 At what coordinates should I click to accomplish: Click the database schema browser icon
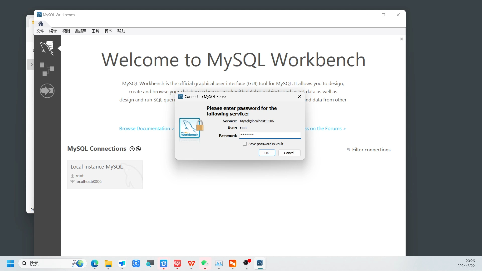tap(47, 69)
